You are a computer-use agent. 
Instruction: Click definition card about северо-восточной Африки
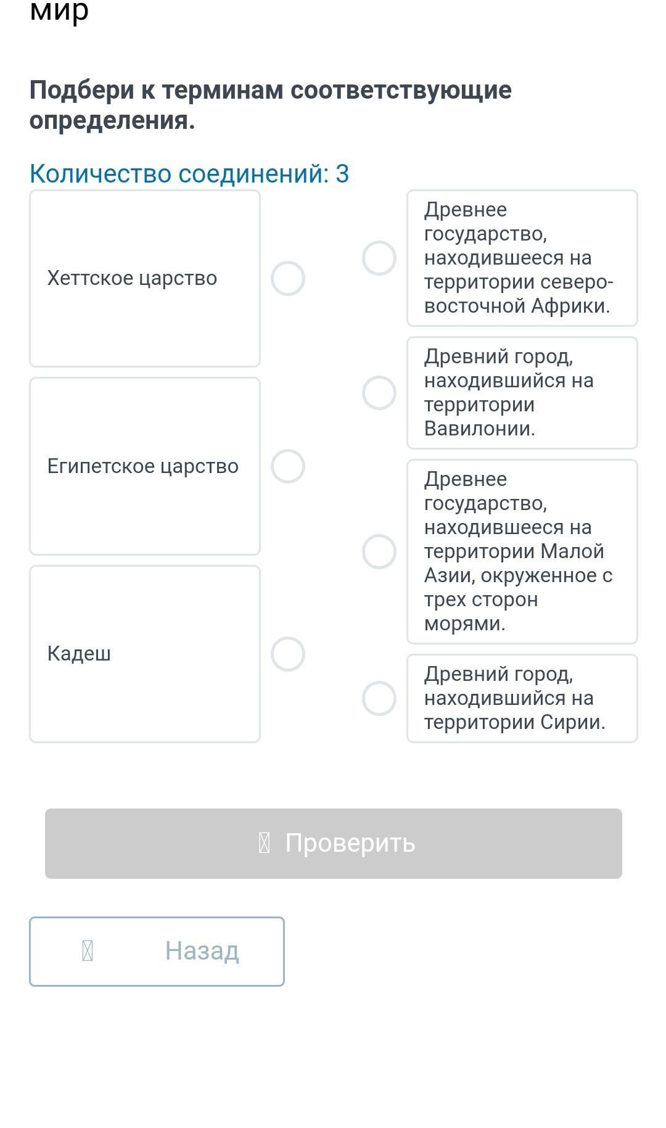pos(522,258)
